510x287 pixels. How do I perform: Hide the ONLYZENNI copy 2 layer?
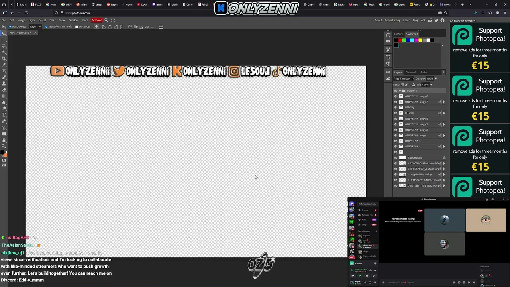pyautogui.click(x=396, y=130)
